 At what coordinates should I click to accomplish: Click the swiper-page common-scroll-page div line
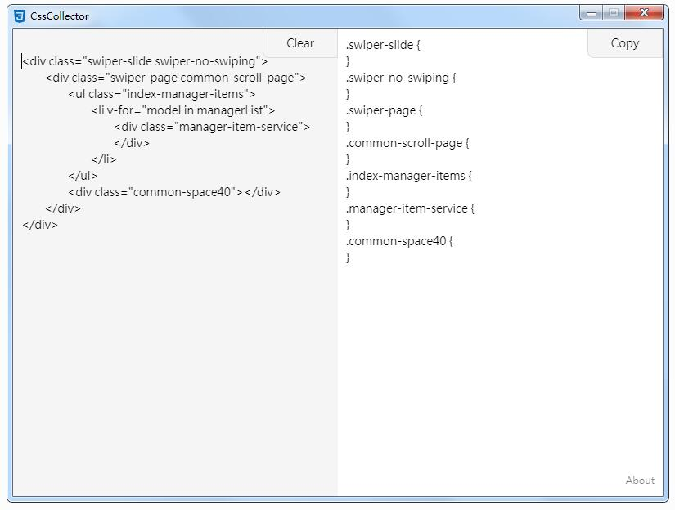176,78
